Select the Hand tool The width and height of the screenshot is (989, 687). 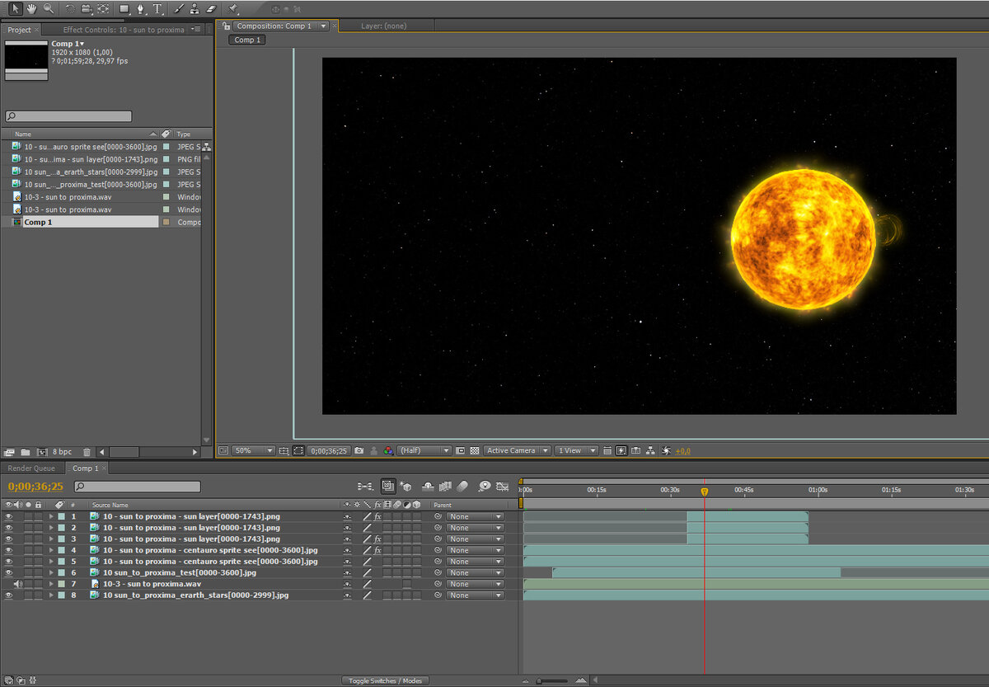(32, 8)
